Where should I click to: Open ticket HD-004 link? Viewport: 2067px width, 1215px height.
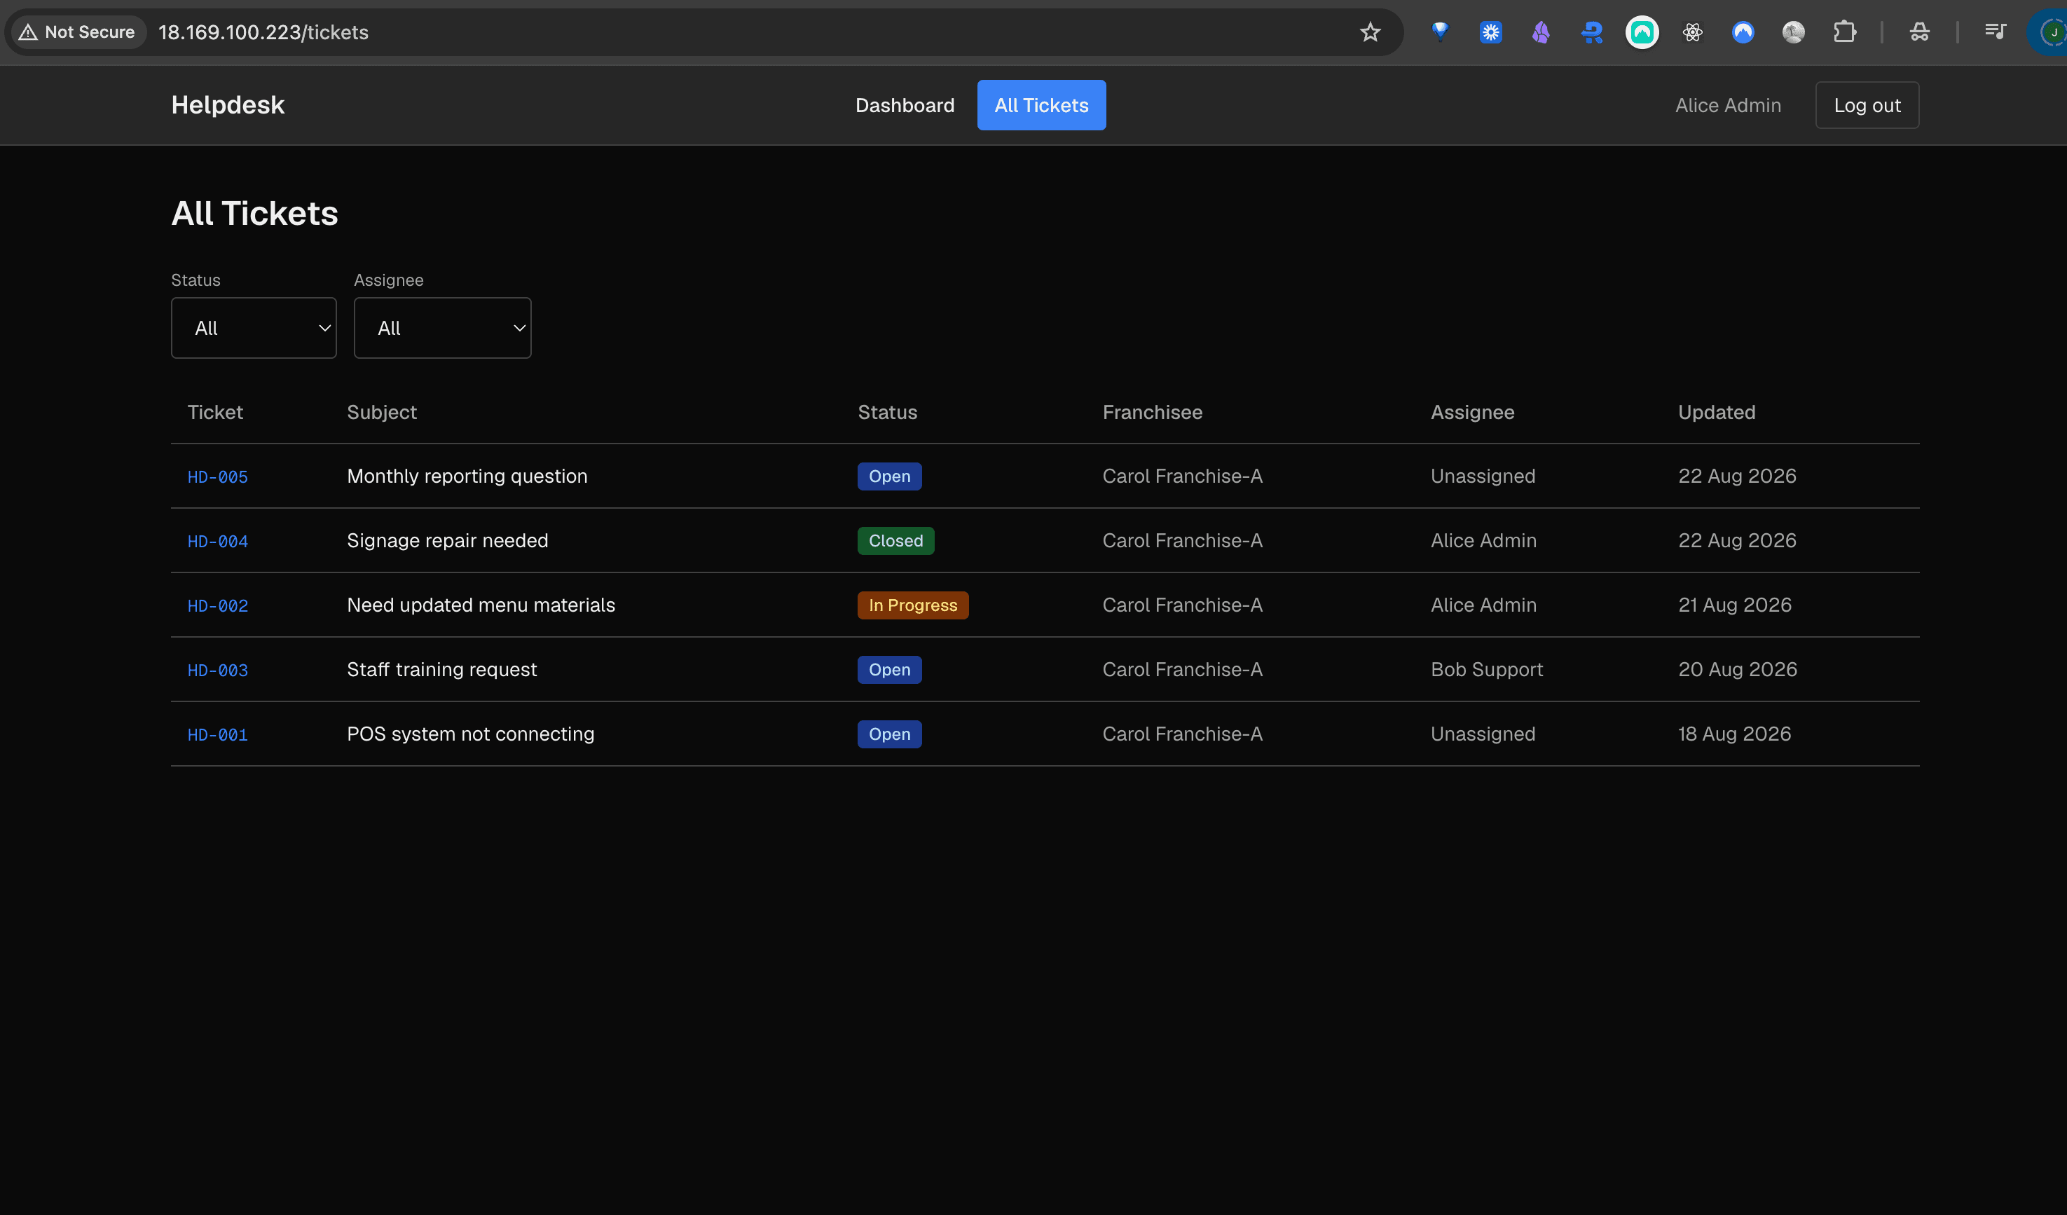(x=217, y=542)
